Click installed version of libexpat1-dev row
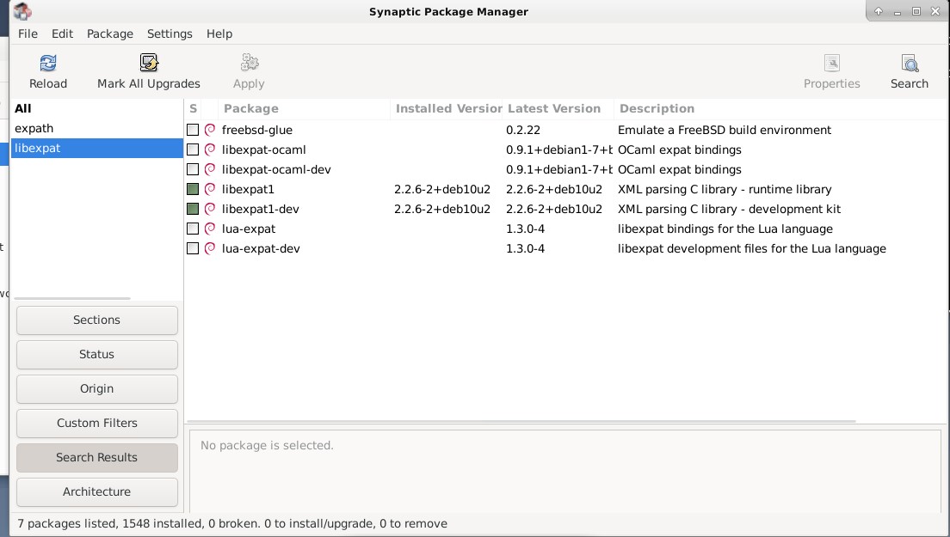 pos(442,210)
